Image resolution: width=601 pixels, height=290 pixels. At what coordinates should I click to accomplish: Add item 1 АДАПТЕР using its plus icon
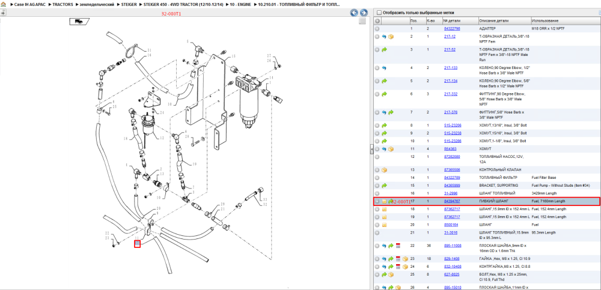[377, 29]
